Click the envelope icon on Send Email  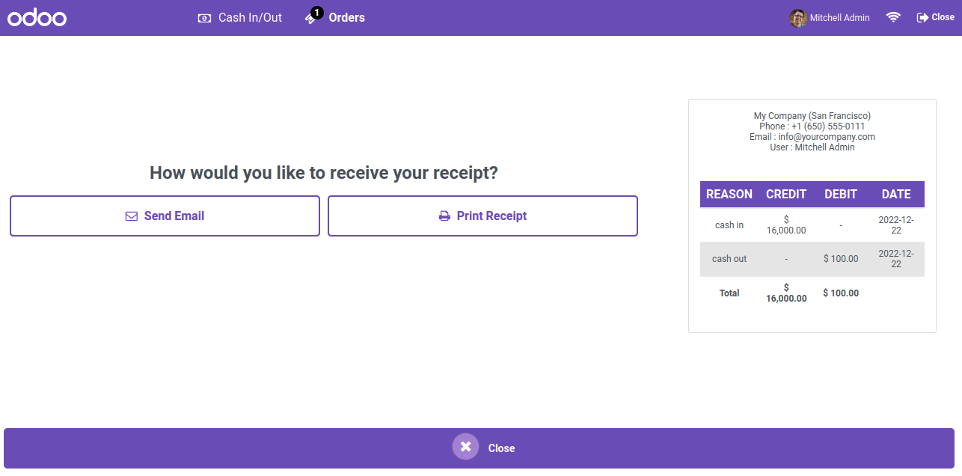(132, 216)
